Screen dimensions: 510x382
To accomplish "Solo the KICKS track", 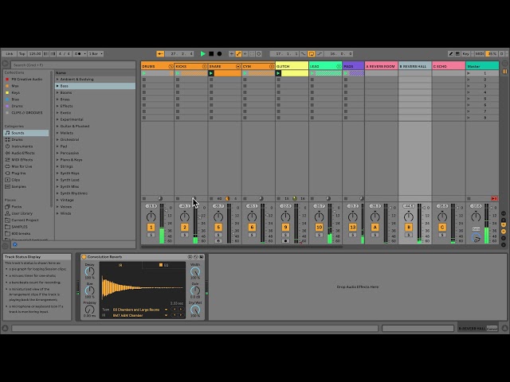I will click(x=184, y=235).
